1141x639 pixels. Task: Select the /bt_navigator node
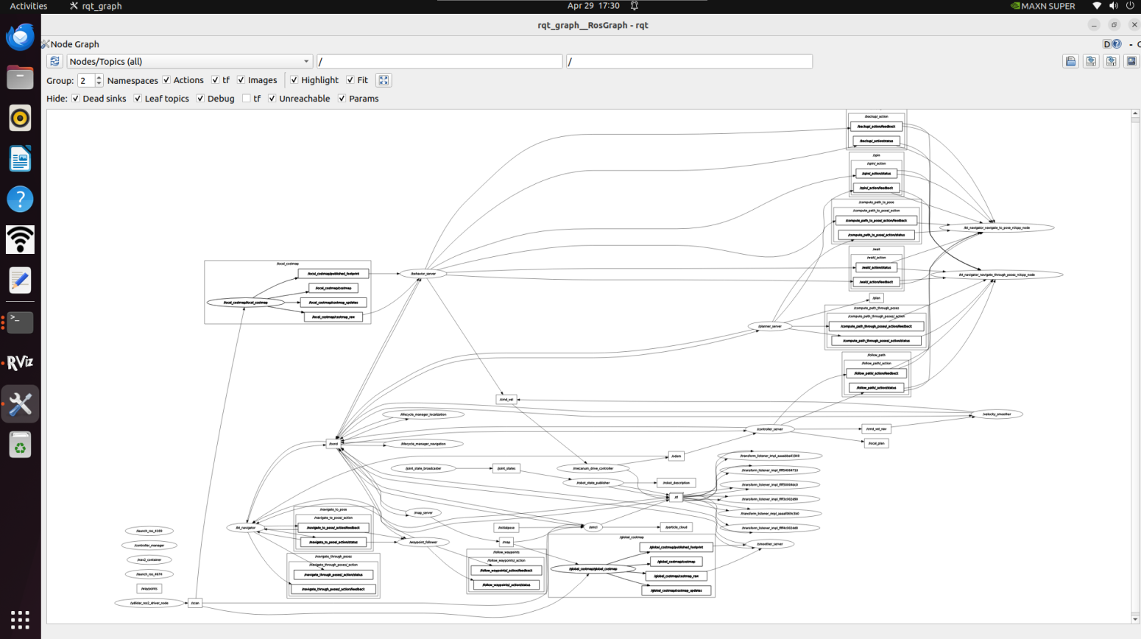(x=245, y=528)
